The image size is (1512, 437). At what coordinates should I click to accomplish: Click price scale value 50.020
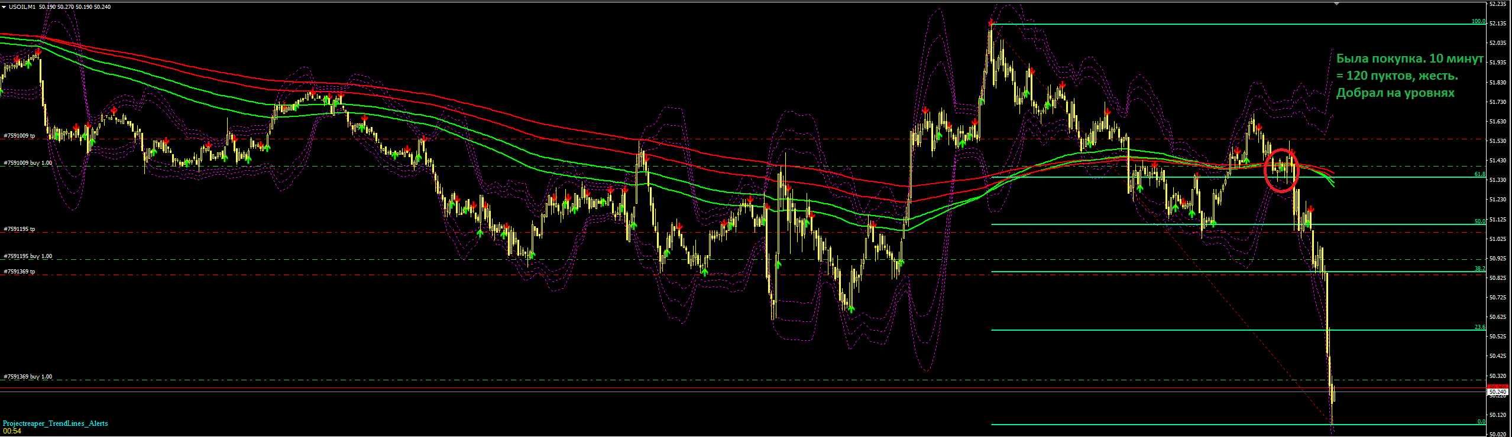tap(1498, 434)
